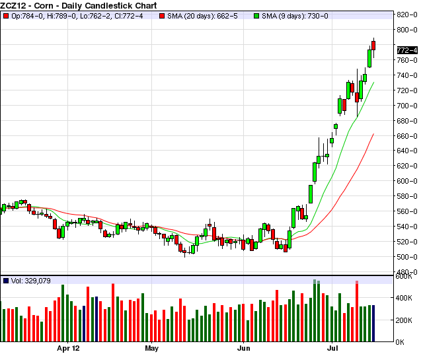Image resolution: width=423 pixels, height=354 pixels.
Task: Click the 600-0 price axis label
Action: coord(407,181)
